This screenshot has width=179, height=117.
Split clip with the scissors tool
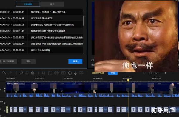[x=27, y=73]
